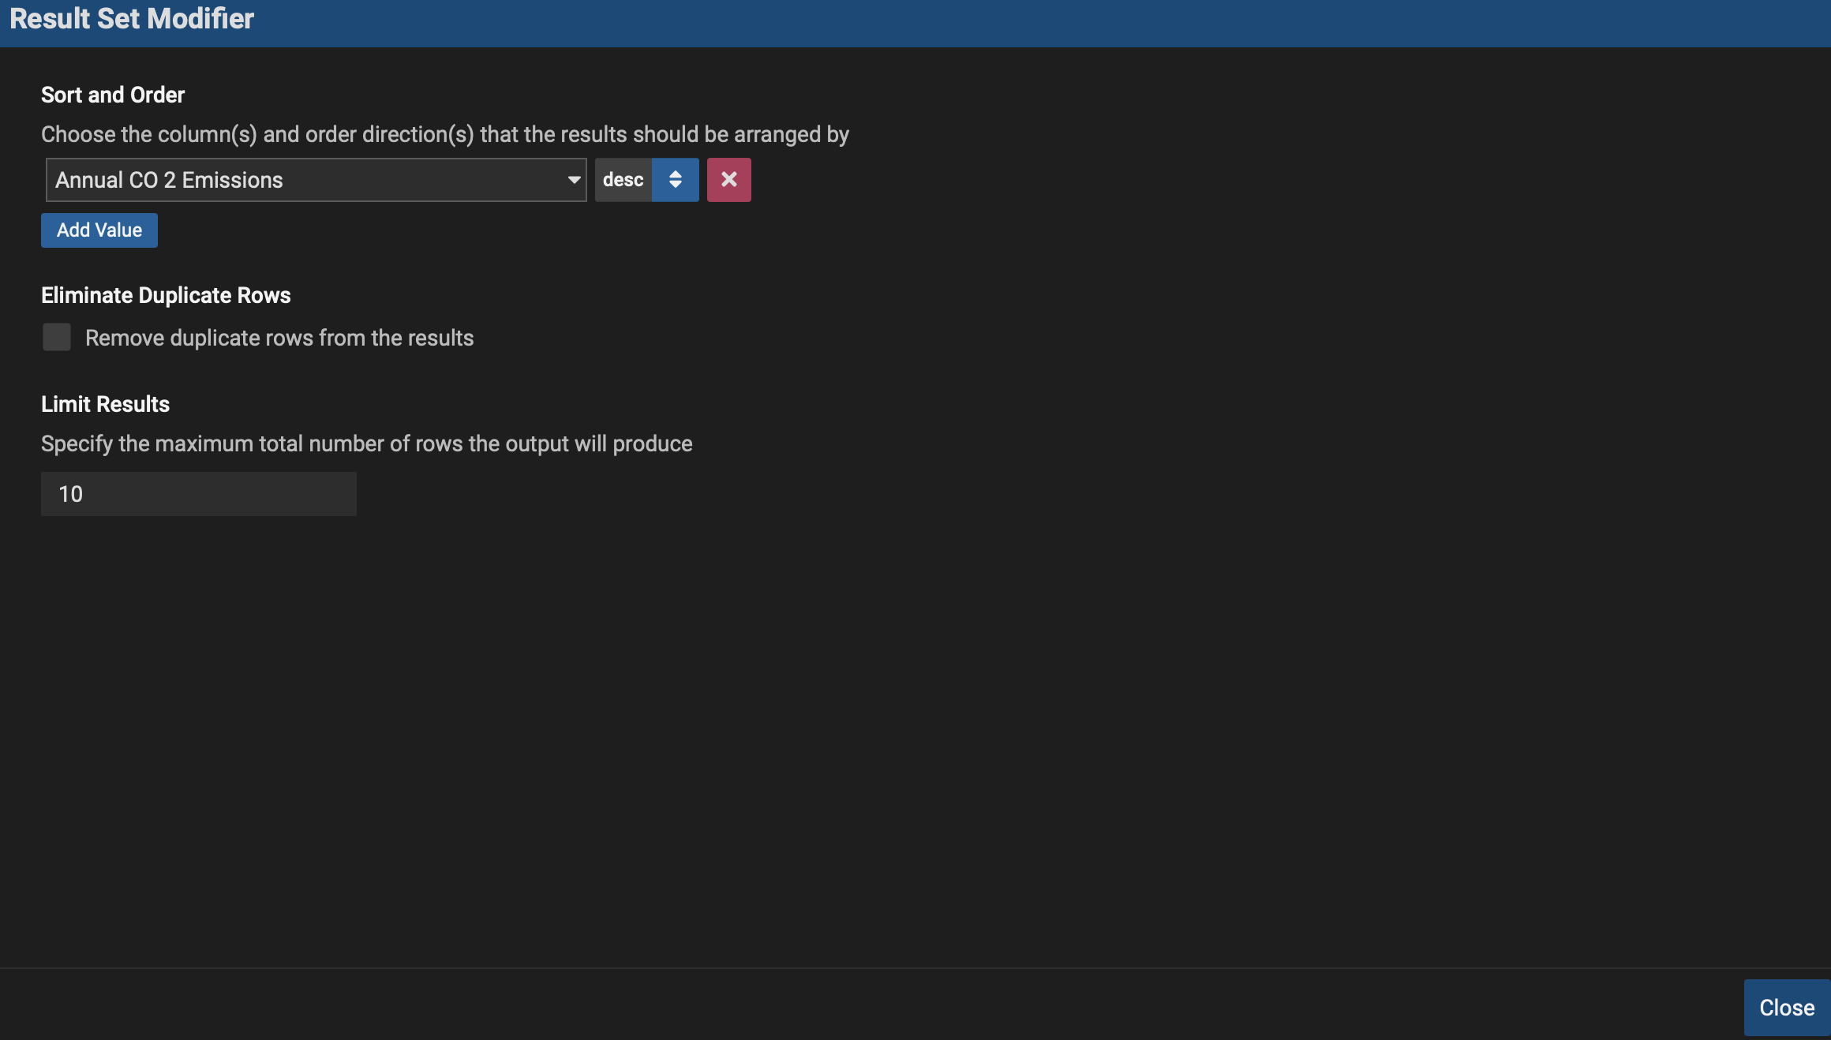Click the sort direction up-down arrows icon
The image size is (1831, 1040).
point(676,179)
